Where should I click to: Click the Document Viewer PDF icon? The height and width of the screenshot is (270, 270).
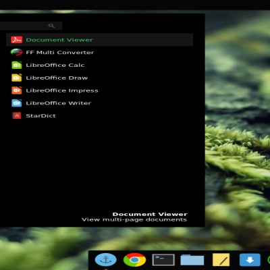point(17,40)
